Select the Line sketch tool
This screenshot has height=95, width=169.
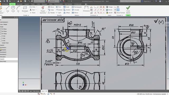point(8,9)
